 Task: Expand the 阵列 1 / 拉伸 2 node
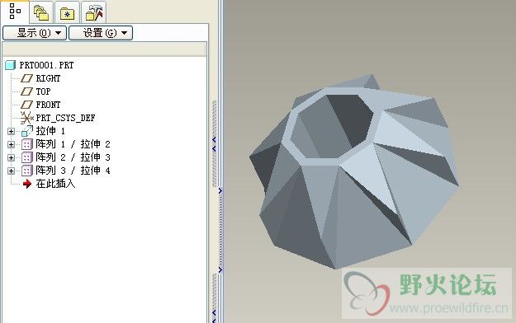[x=11, y=144]
